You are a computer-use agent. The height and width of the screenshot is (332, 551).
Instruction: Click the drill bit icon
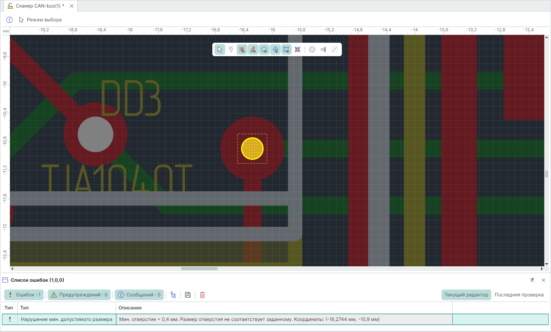(x=323, y=49)
